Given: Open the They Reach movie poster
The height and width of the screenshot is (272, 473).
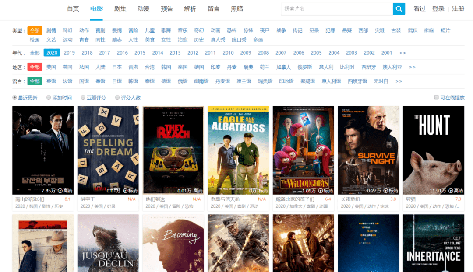Looking at the screenshot, I should [x=173, y=150].
